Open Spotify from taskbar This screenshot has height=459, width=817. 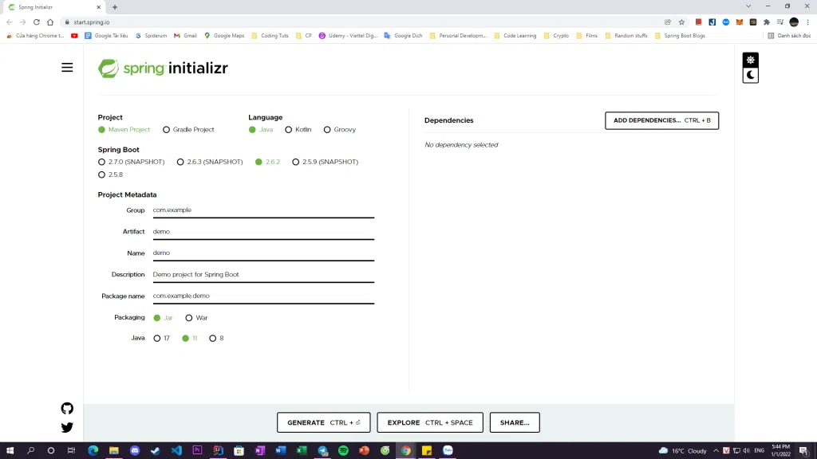[343, 450]
